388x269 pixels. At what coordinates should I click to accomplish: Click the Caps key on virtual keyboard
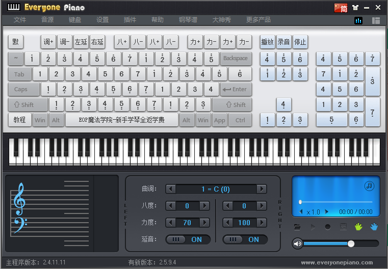(24, 89)
